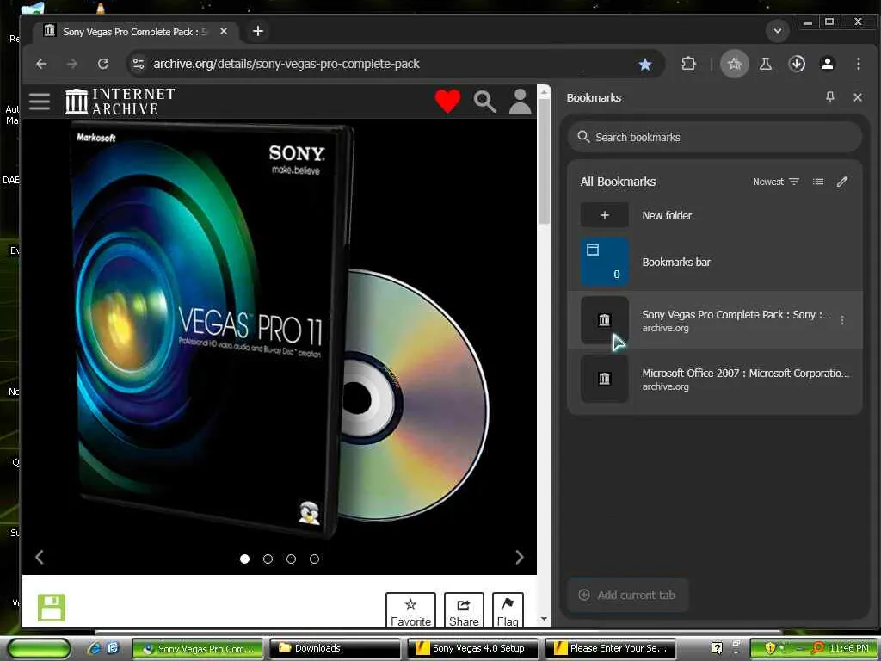
Task: Switch to Sony Vegas 4.0 Setup taskbar item
Action: 472,649
